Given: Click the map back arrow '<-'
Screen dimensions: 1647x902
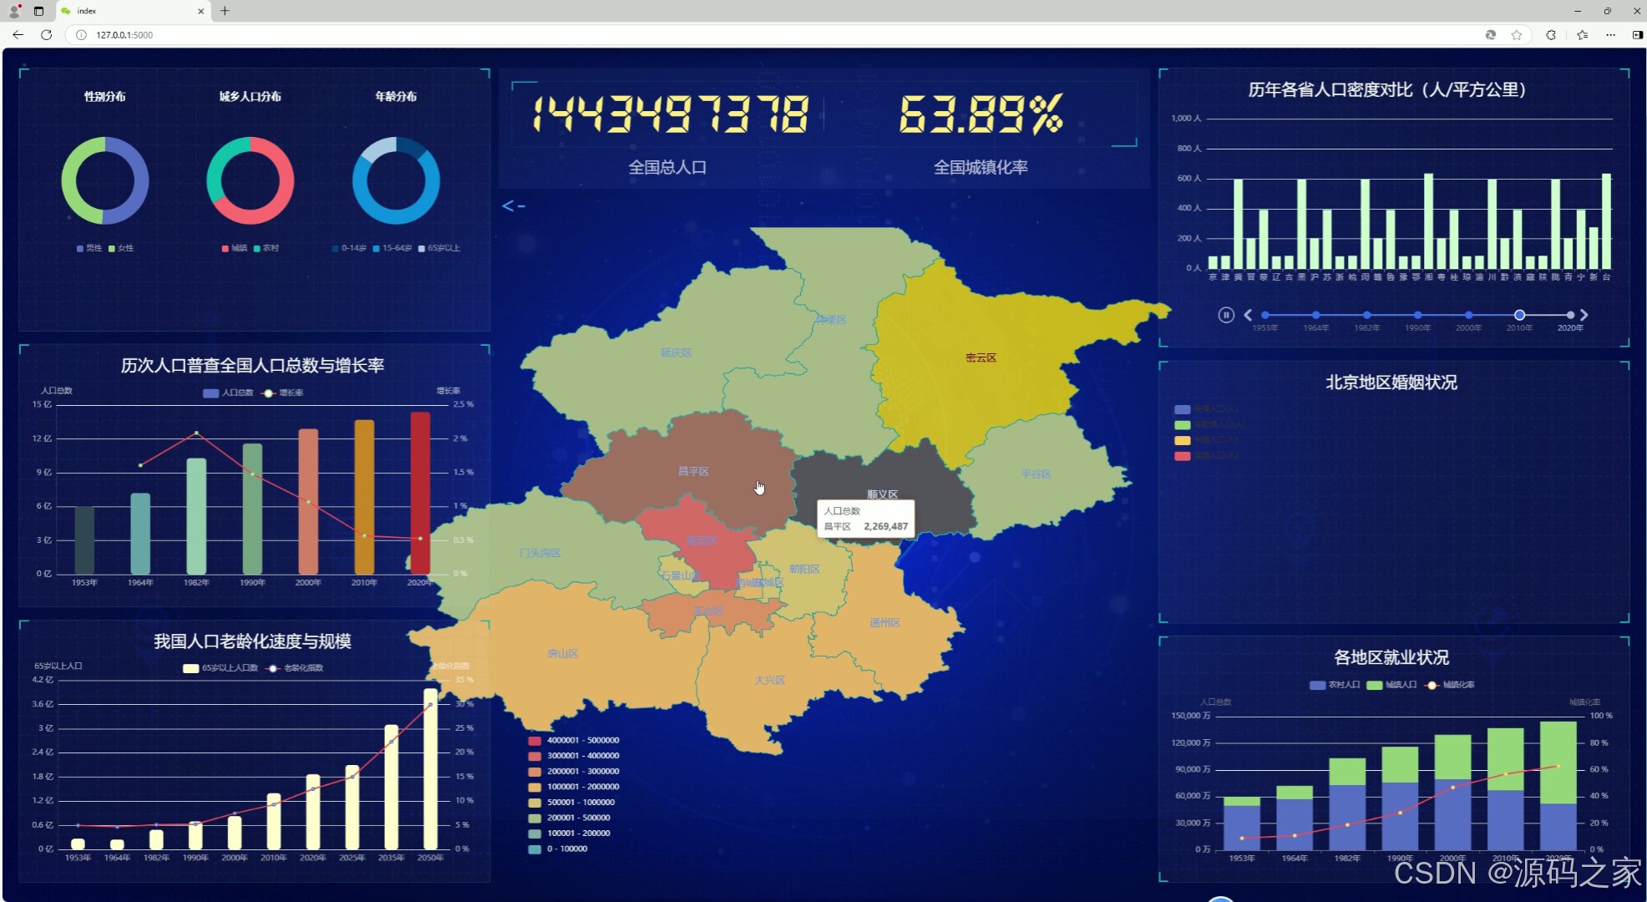Looking at the screenshot, I should [513, 205].
